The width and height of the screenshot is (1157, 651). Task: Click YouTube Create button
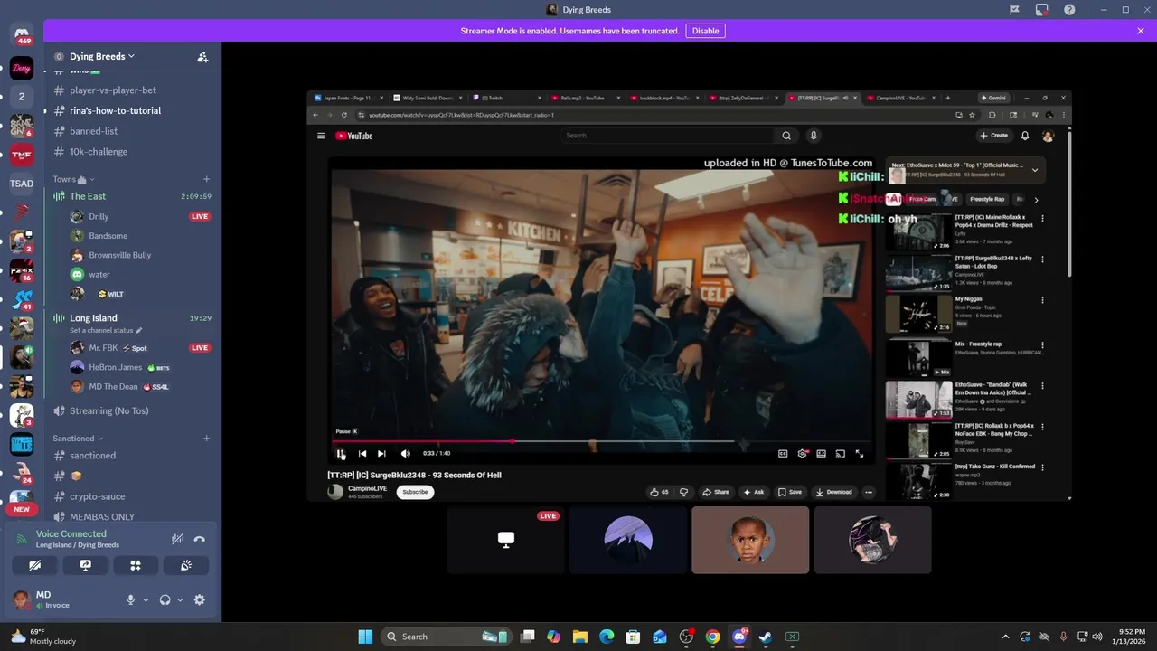(x=993, y=136)
